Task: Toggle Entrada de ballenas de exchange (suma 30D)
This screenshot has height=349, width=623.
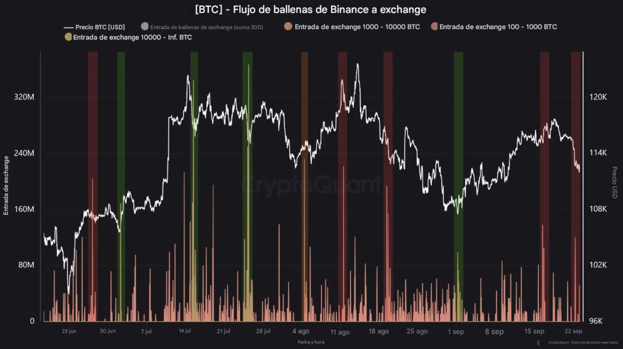Action: click(x=206, y=27)
